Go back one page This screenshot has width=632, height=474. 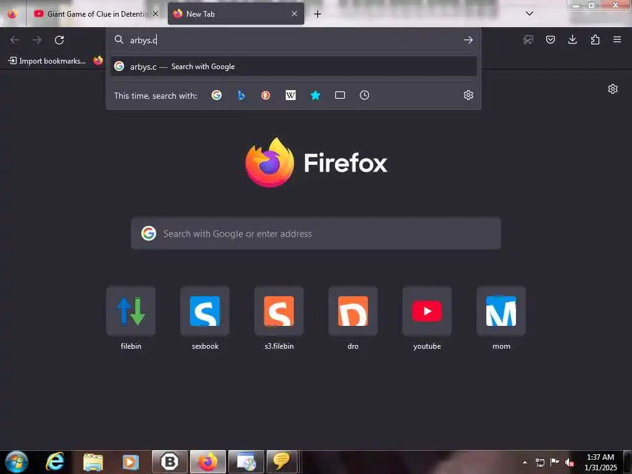[x=15, y=40]
